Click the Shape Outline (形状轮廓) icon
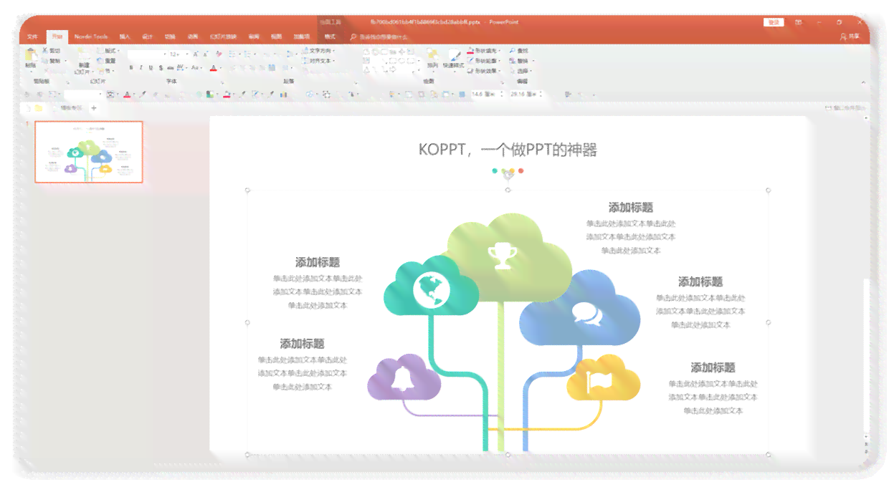 coord(470,61)
